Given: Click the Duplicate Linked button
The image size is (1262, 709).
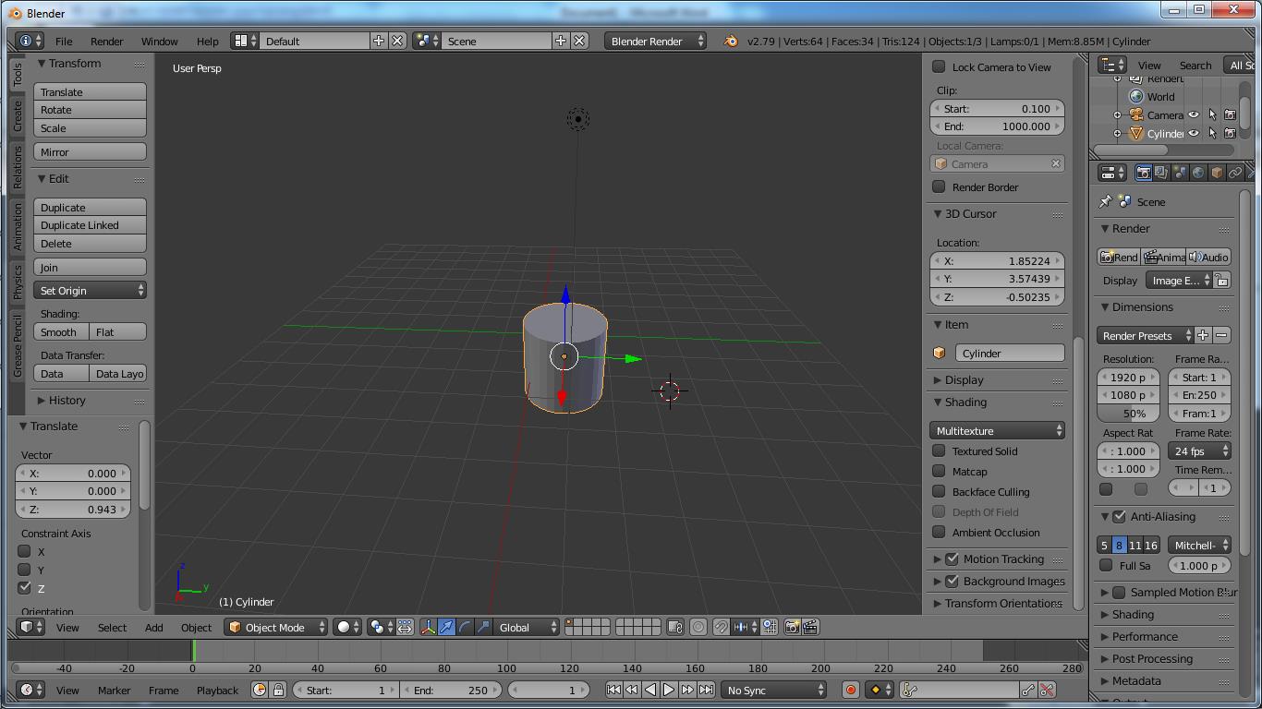Looking at the screenshot, I should coord(91,225).
